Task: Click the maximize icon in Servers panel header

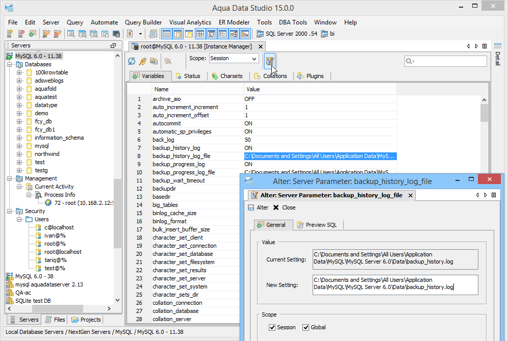Action: click(113, 46)
